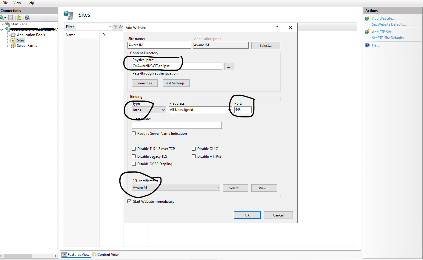
Task: Open the Filter dropdown arrow
Action: 110,27
